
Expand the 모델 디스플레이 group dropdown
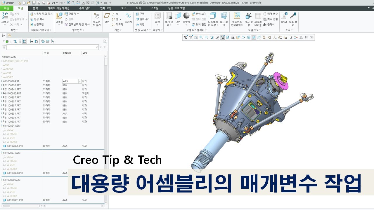[197, 30]
